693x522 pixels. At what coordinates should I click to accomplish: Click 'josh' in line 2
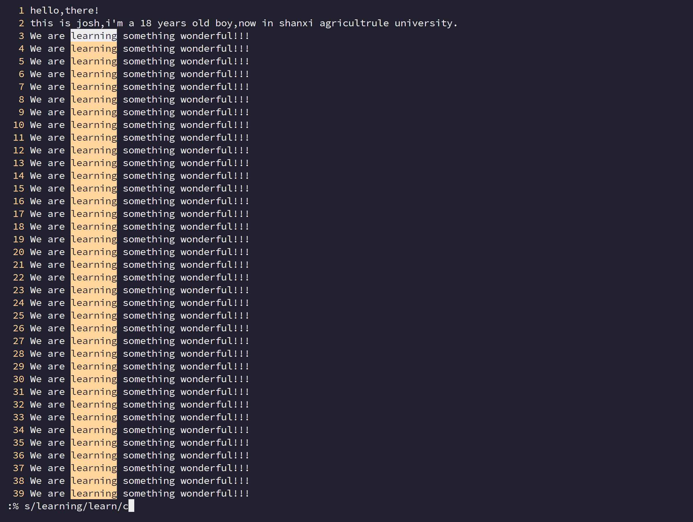tap(88, 23)
